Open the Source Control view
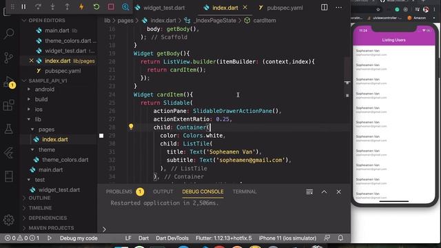This screenshot has height=248, width=441. 9,57
